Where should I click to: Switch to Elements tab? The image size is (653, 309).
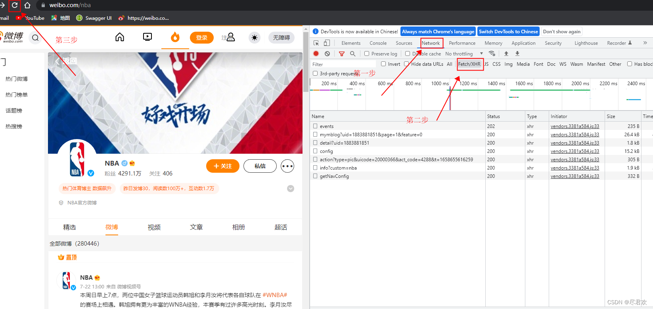(x=351, y=43)
